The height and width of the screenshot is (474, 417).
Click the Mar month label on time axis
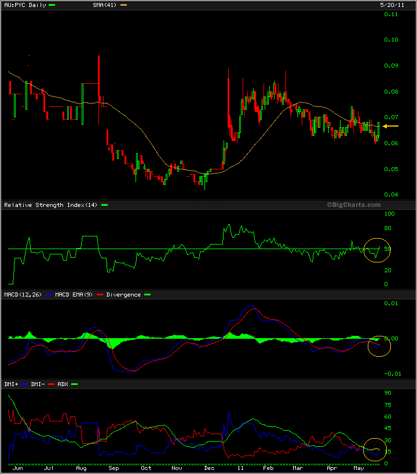298,468
